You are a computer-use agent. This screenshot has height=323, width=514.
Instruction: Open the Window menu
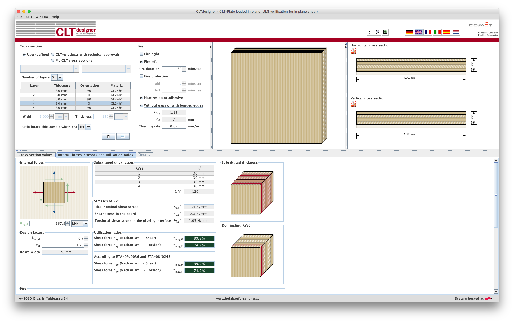(42, 17)
